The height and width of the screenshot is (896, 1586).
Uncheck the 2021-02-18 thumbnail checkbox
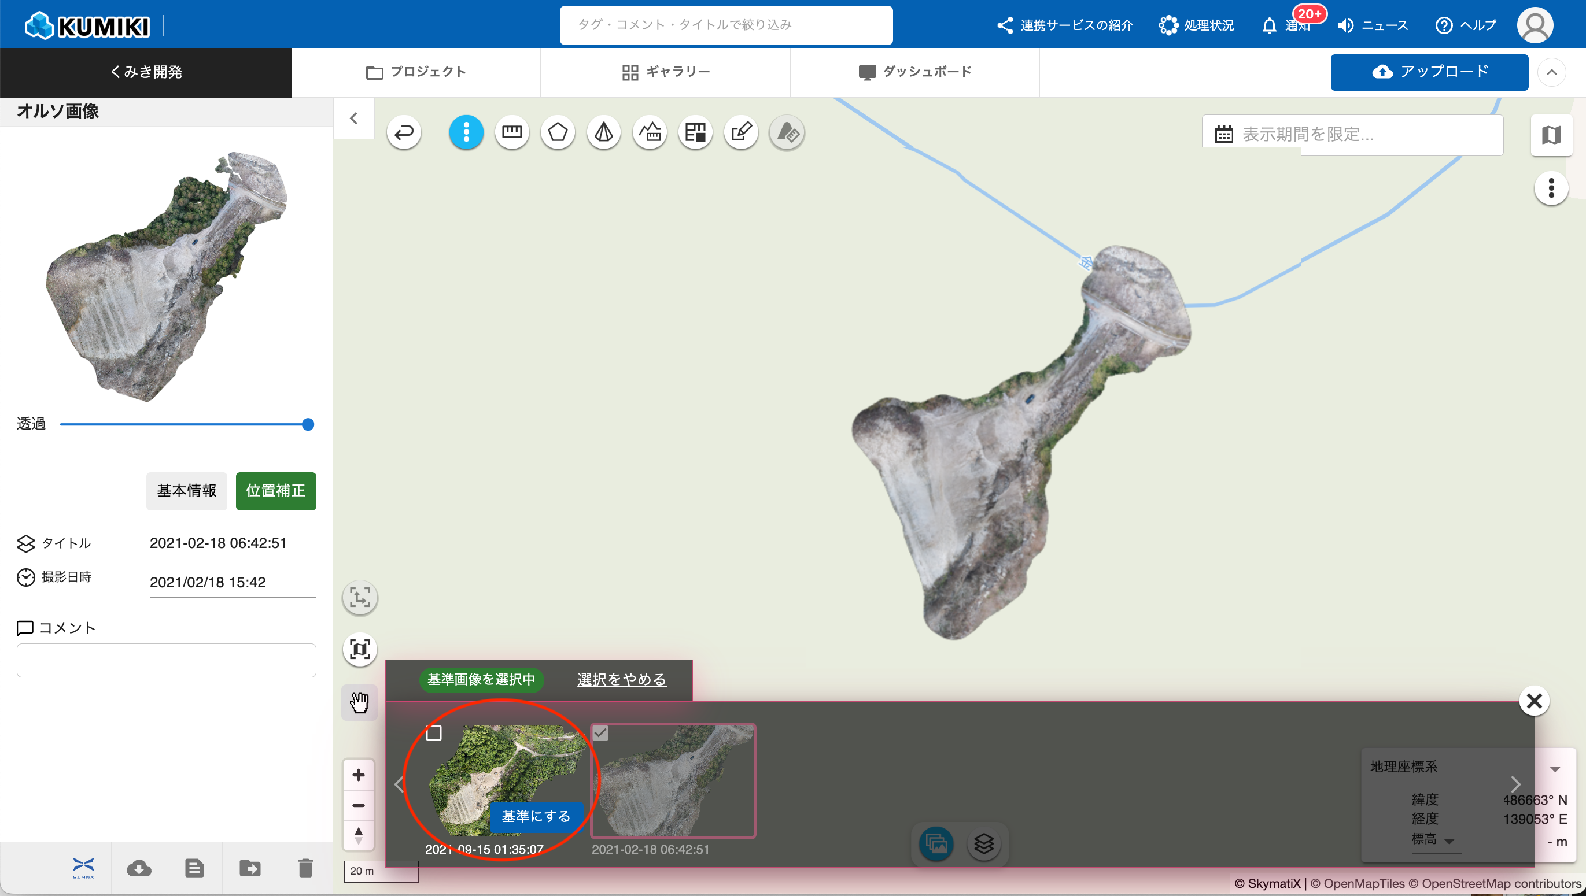pos(600,733)
